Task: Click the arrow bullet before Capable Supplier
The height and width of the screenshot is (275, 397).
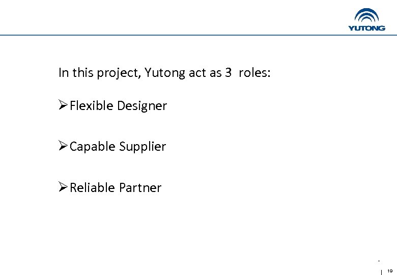Action: [63, 147]
